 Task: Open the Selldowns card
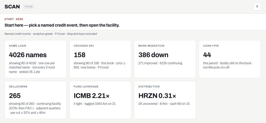point(36,100)
